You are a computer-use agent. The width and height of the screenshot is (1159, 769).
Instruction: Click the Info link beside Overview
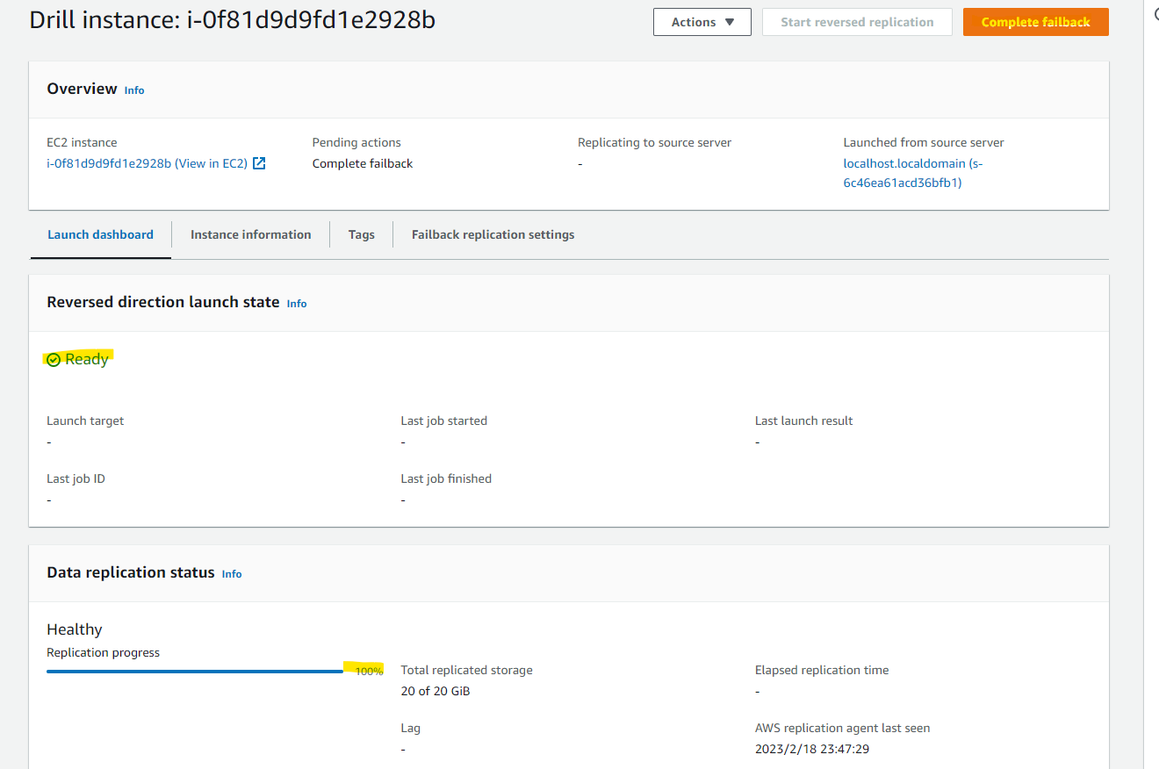click(134, 90)
